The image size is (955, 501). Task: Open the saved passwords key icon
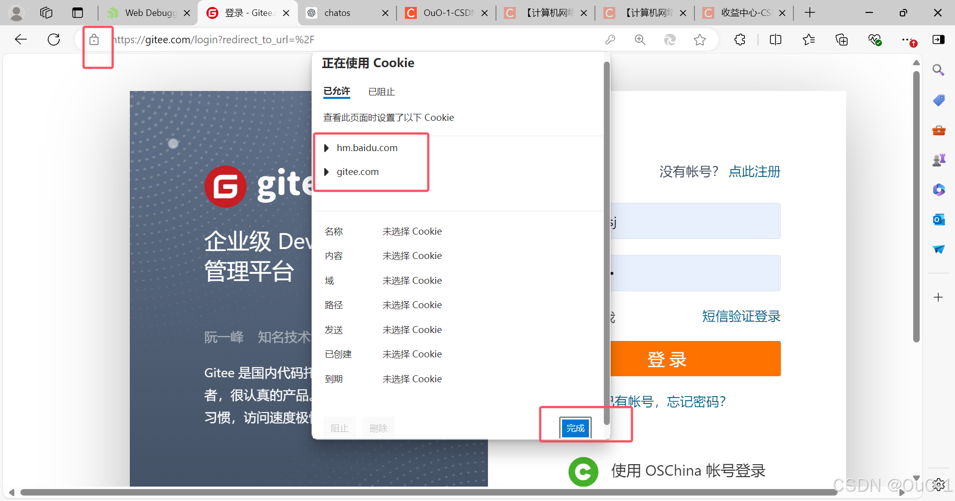tap(610, 40)
